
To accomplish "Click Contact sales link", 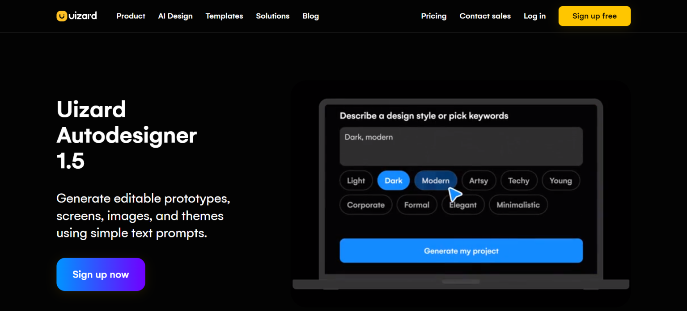I will pos(485,16).
